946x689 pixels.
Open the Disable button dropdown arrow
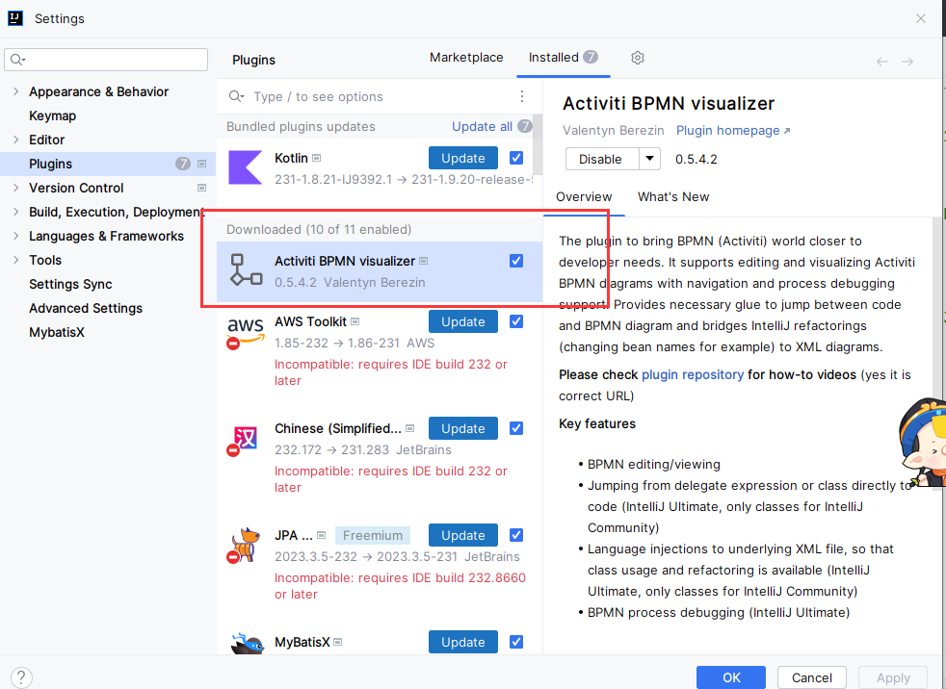649,159
